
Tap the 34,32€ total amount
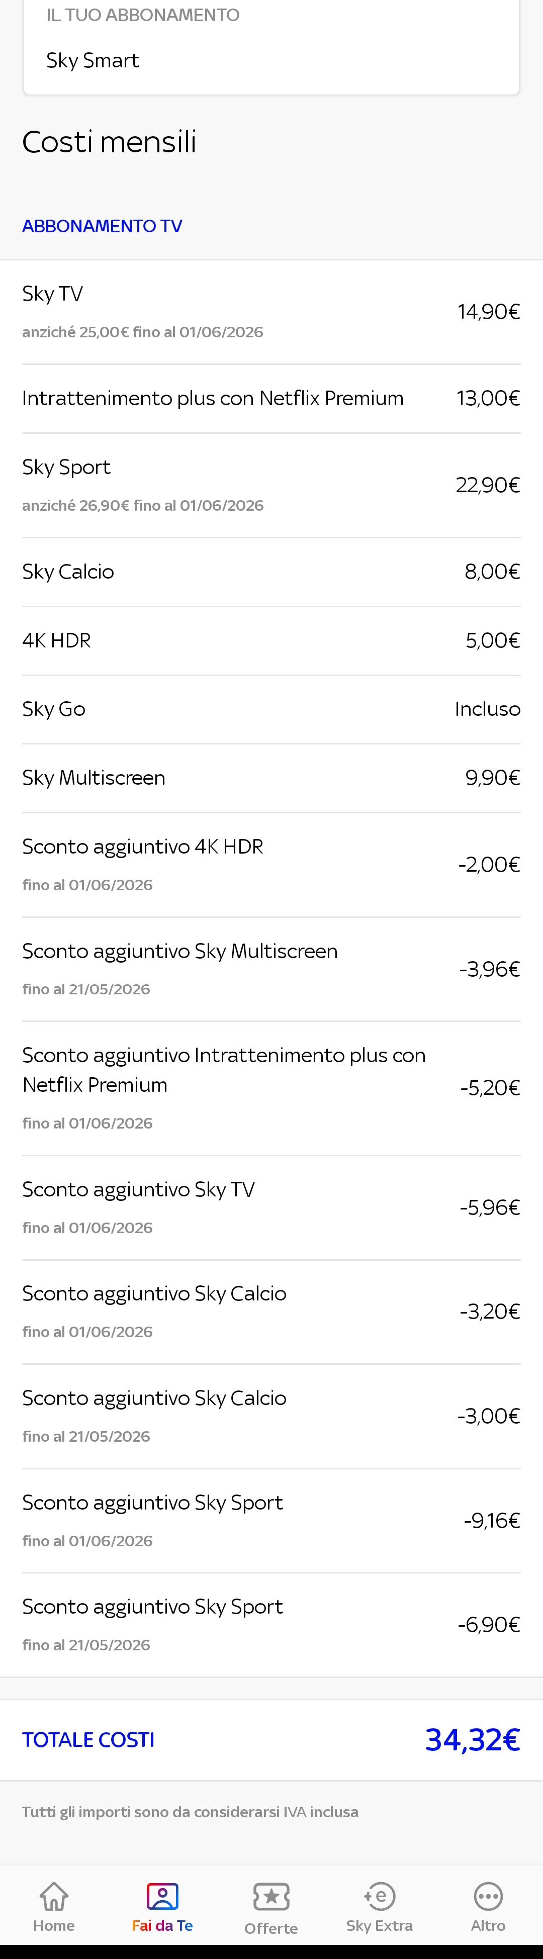pyautogui.click(x=472, y=1739)
